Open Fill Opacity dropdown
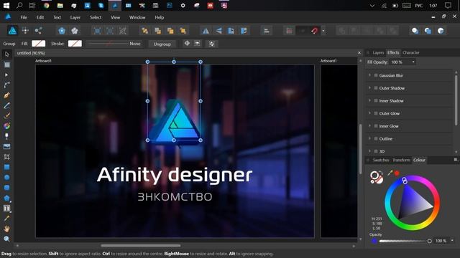The image size is (460, 258). (413, 62)
